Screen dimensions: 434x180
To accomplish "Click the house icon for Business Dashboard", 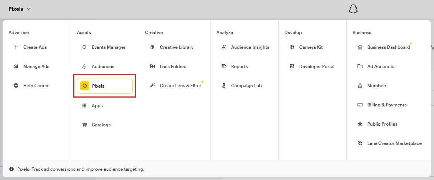I will click(x=360, y=47).
